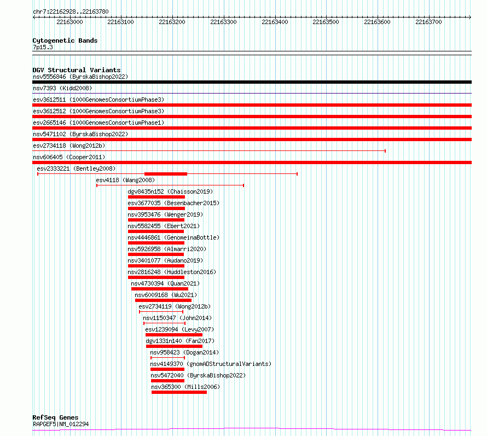The width and height of the screenshot is (487, 436).
Task: Click ruler position 22163600
Action: (378, 22)
